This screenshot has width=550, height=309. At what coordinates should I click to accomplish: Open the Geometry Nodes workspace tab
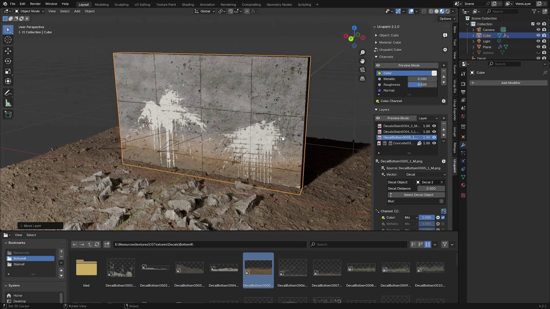(279, 4)
